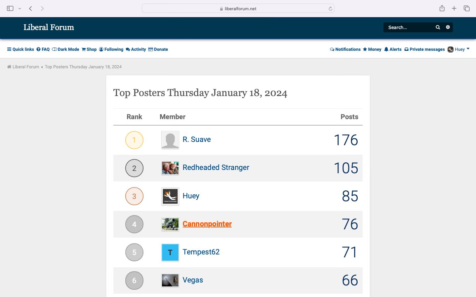The width and height of the screenshot is (476, 297).
Task: Expand the Huey user menu
Action: point(458,49)
